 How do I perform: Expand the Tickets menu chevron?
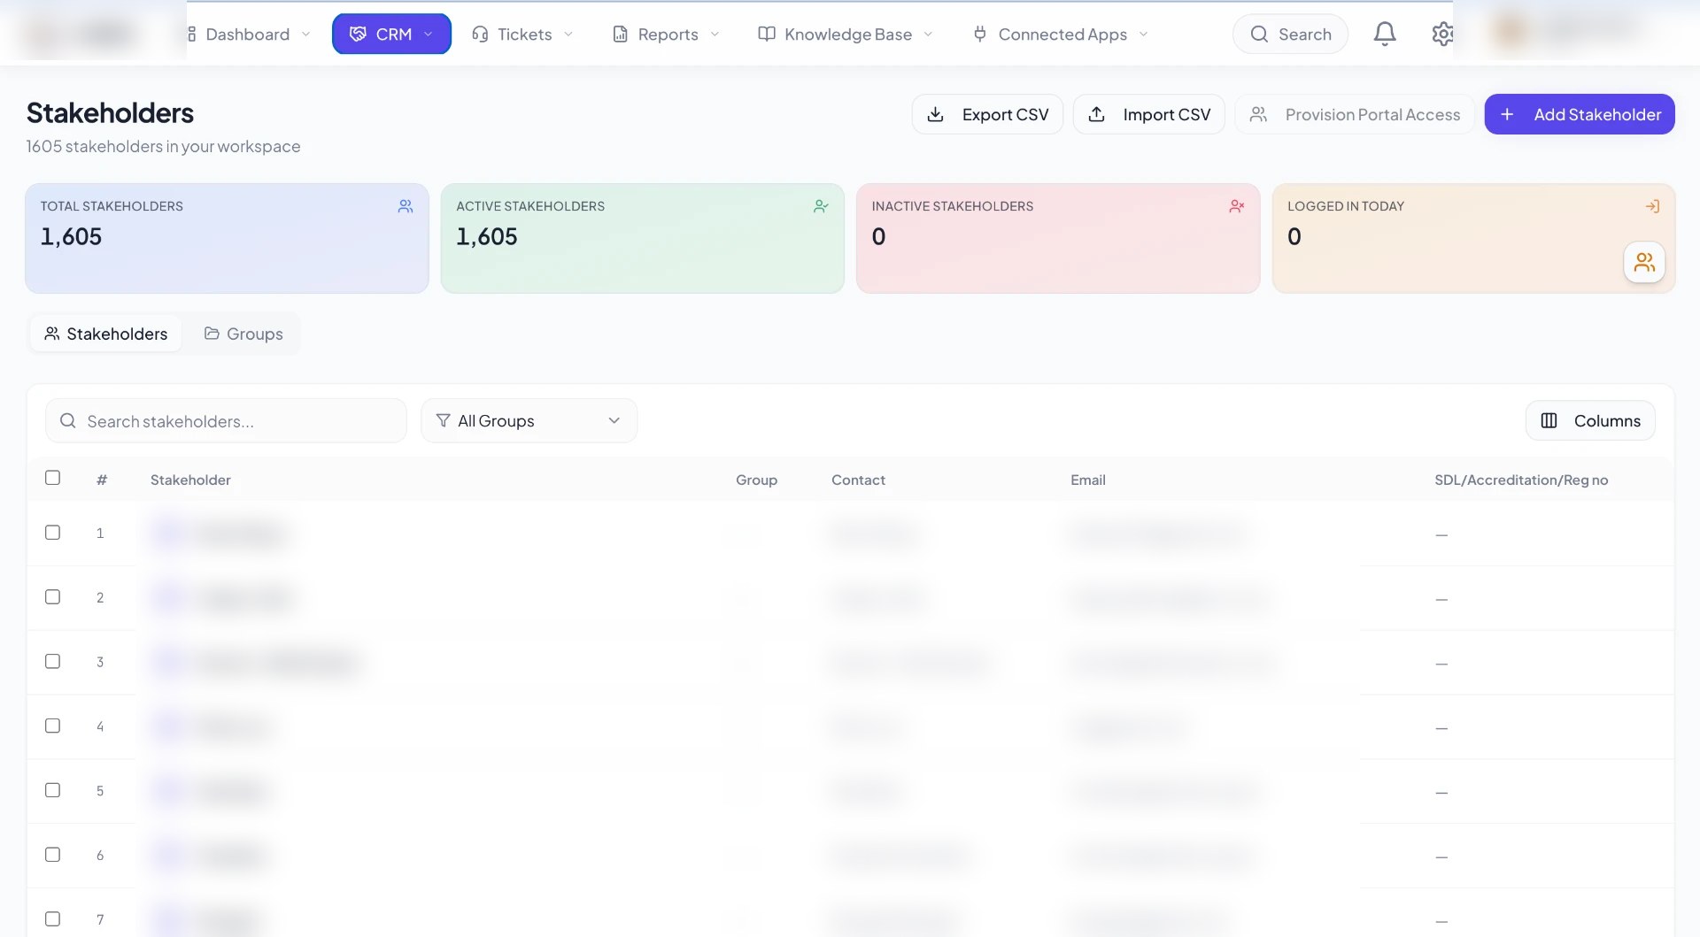(568, 34)
